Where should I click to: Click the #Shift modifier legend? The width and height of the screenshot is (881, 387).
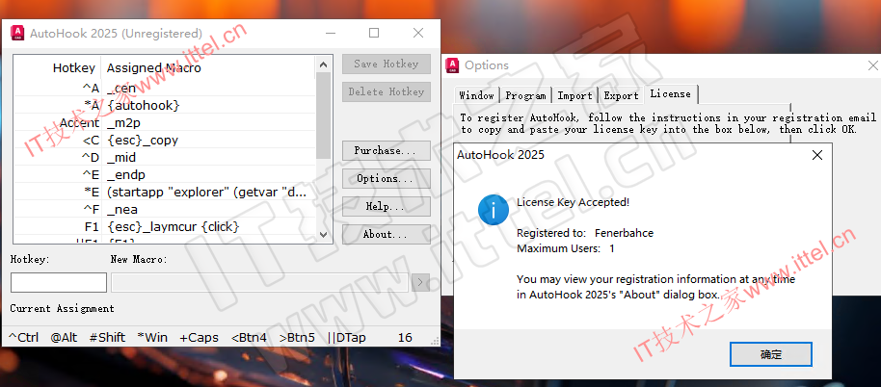(x=107, y=337)
